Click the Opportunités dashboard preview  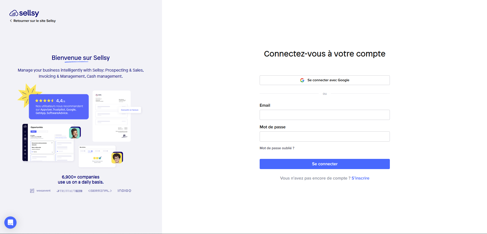click(x=48, y=143)
